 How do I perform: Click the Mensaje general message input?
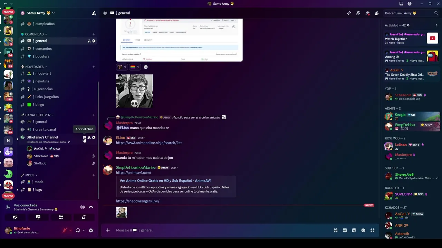pos(221,230)
